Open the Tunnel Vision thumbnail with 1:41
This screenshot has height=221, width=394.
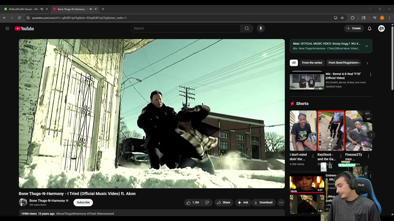point(307,204)
